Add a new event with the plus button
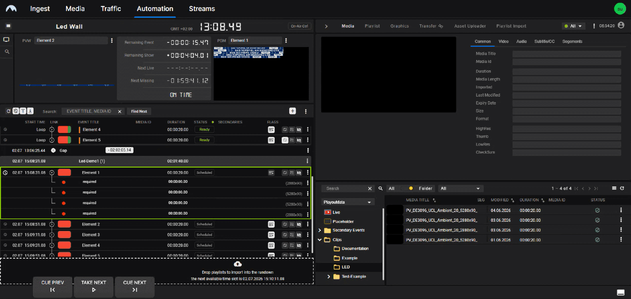Viewport: 631px width, 299px height. click(292, 111)
